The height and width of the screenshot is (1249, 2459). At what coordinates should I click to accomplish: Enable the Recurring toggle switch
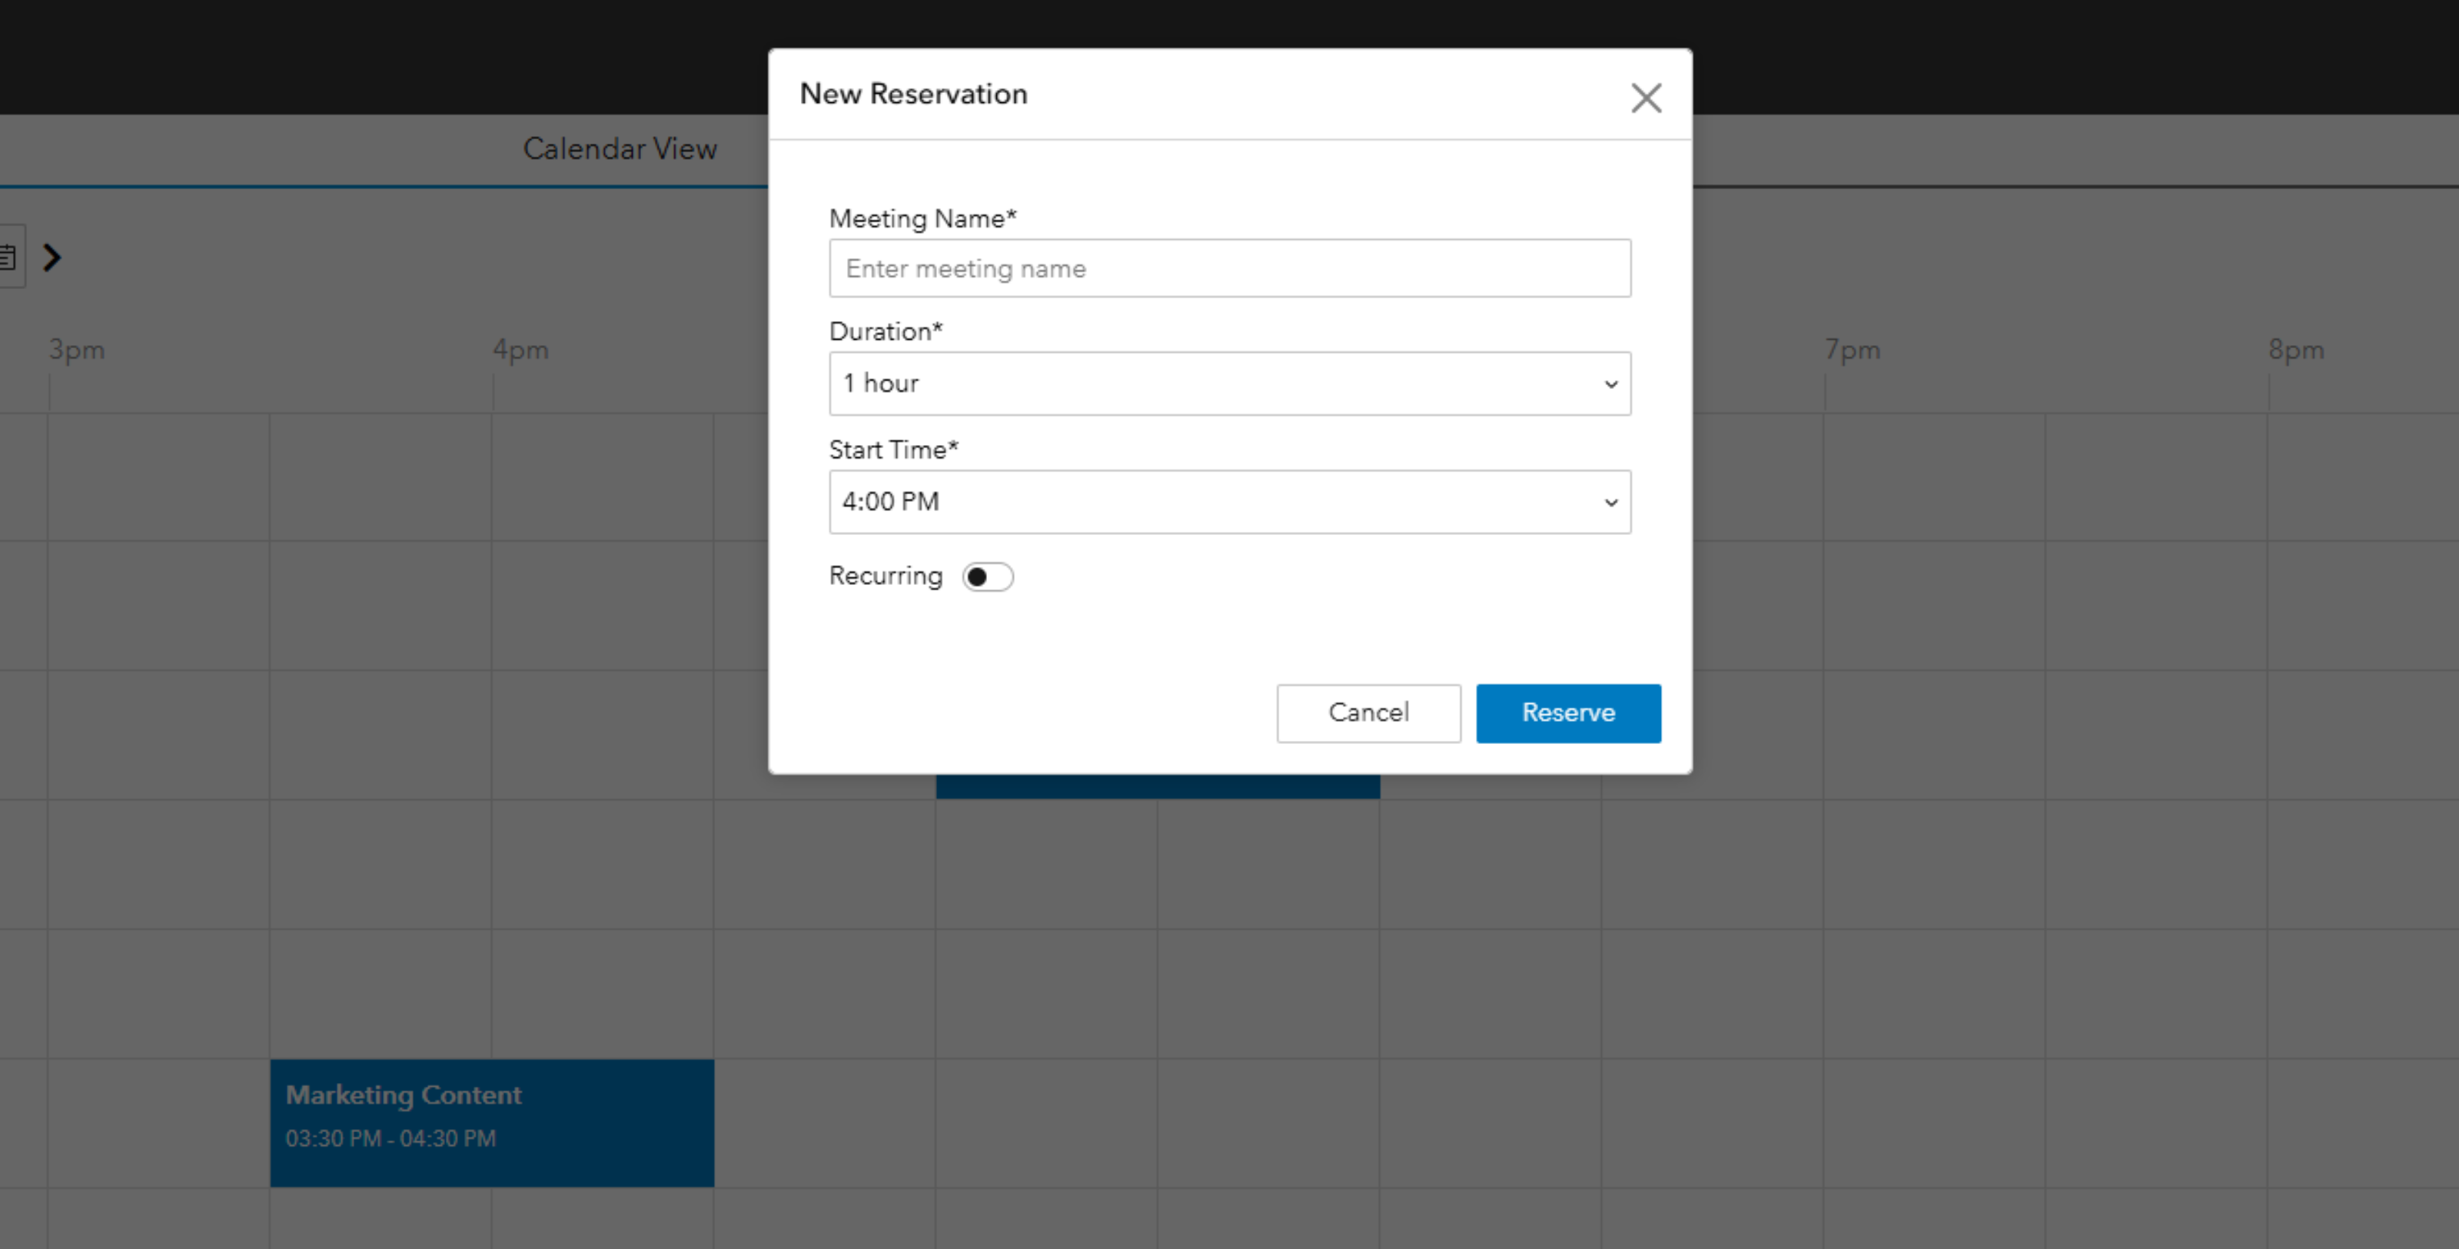coord(987,577)
